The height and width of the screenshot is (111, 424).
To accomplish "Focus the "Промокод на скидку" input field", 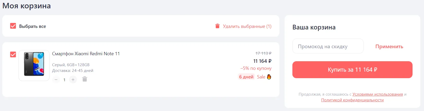I will click(328, 46).
